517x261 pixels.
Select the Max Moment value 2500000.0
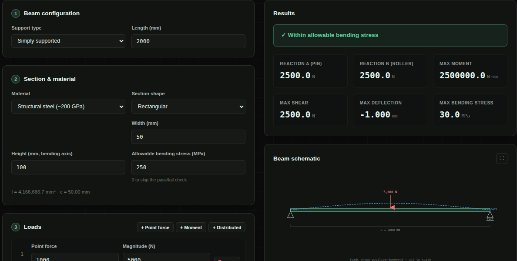click(462, 75)
